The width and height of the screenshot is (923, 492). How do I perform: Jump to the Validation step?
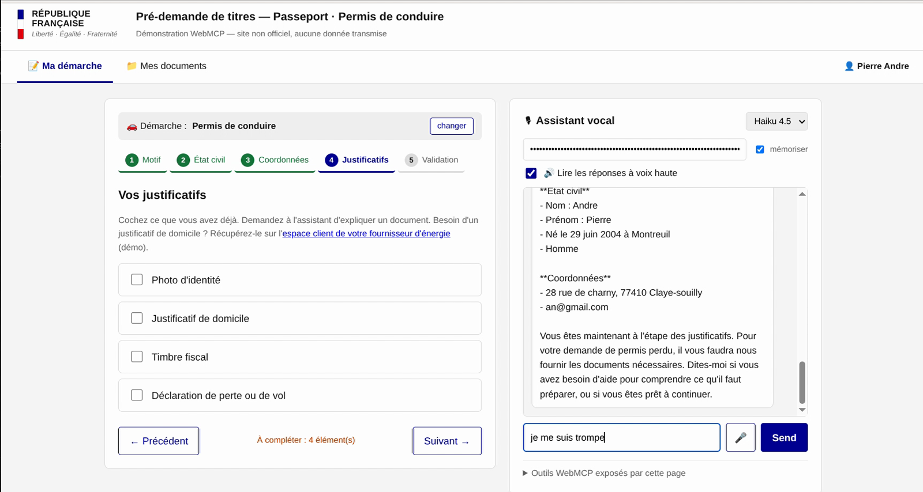click(x=431, y=160)
